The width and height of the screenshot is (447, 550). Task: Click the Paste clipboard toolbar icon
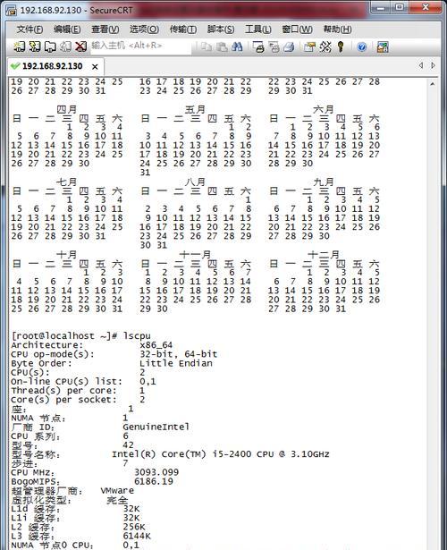222,47
